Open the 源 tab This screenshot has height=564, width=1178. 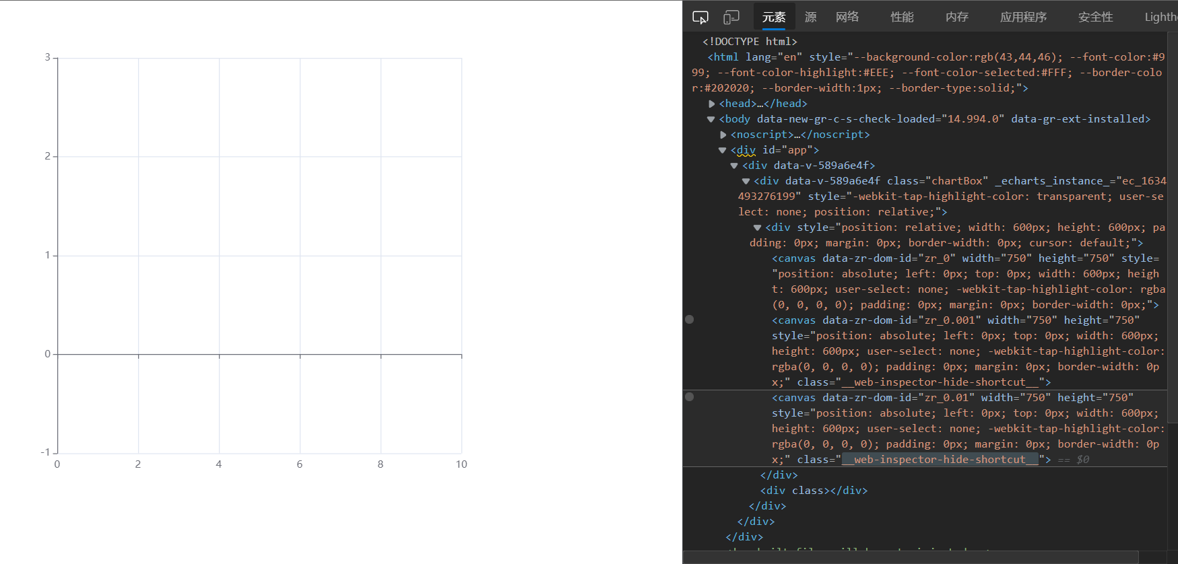point(811,17)
